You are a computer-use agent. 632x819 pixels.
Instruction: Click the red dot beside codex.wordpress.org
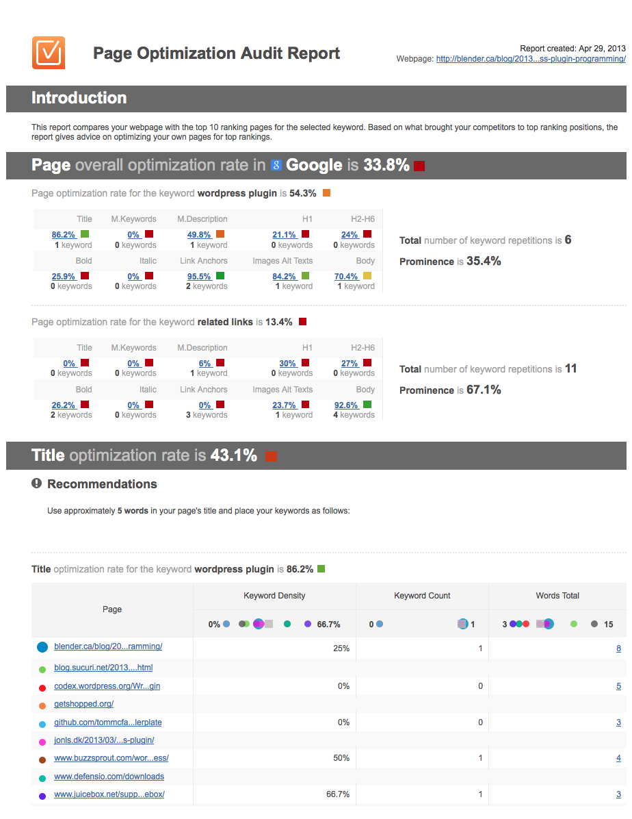(x=42, y=688)
